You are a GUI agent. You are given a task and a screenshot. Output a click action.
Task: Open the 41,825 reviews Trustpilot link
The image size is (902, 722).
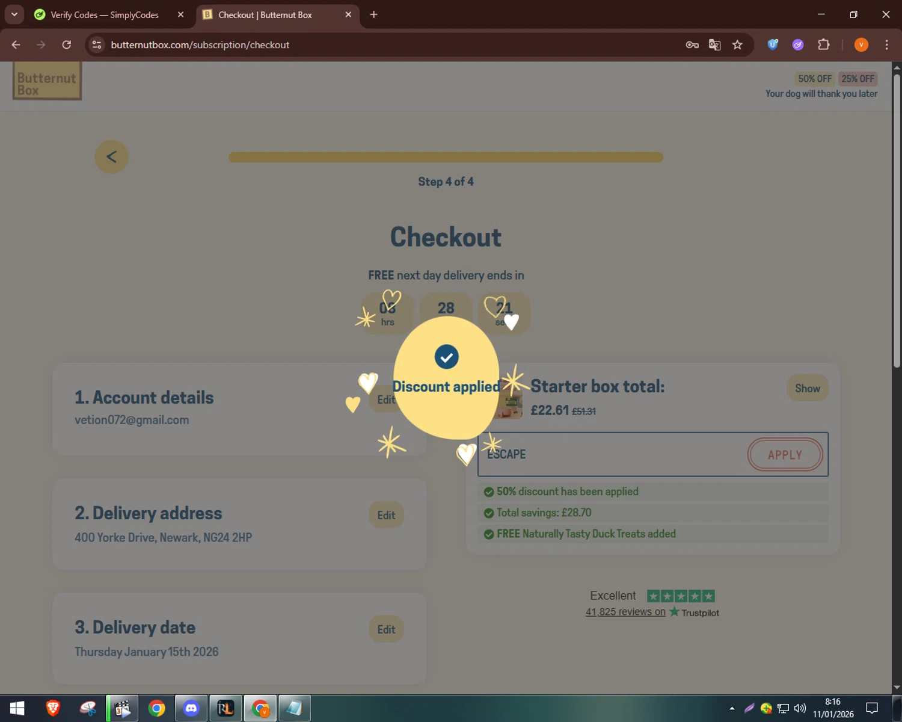click(625, 612)
